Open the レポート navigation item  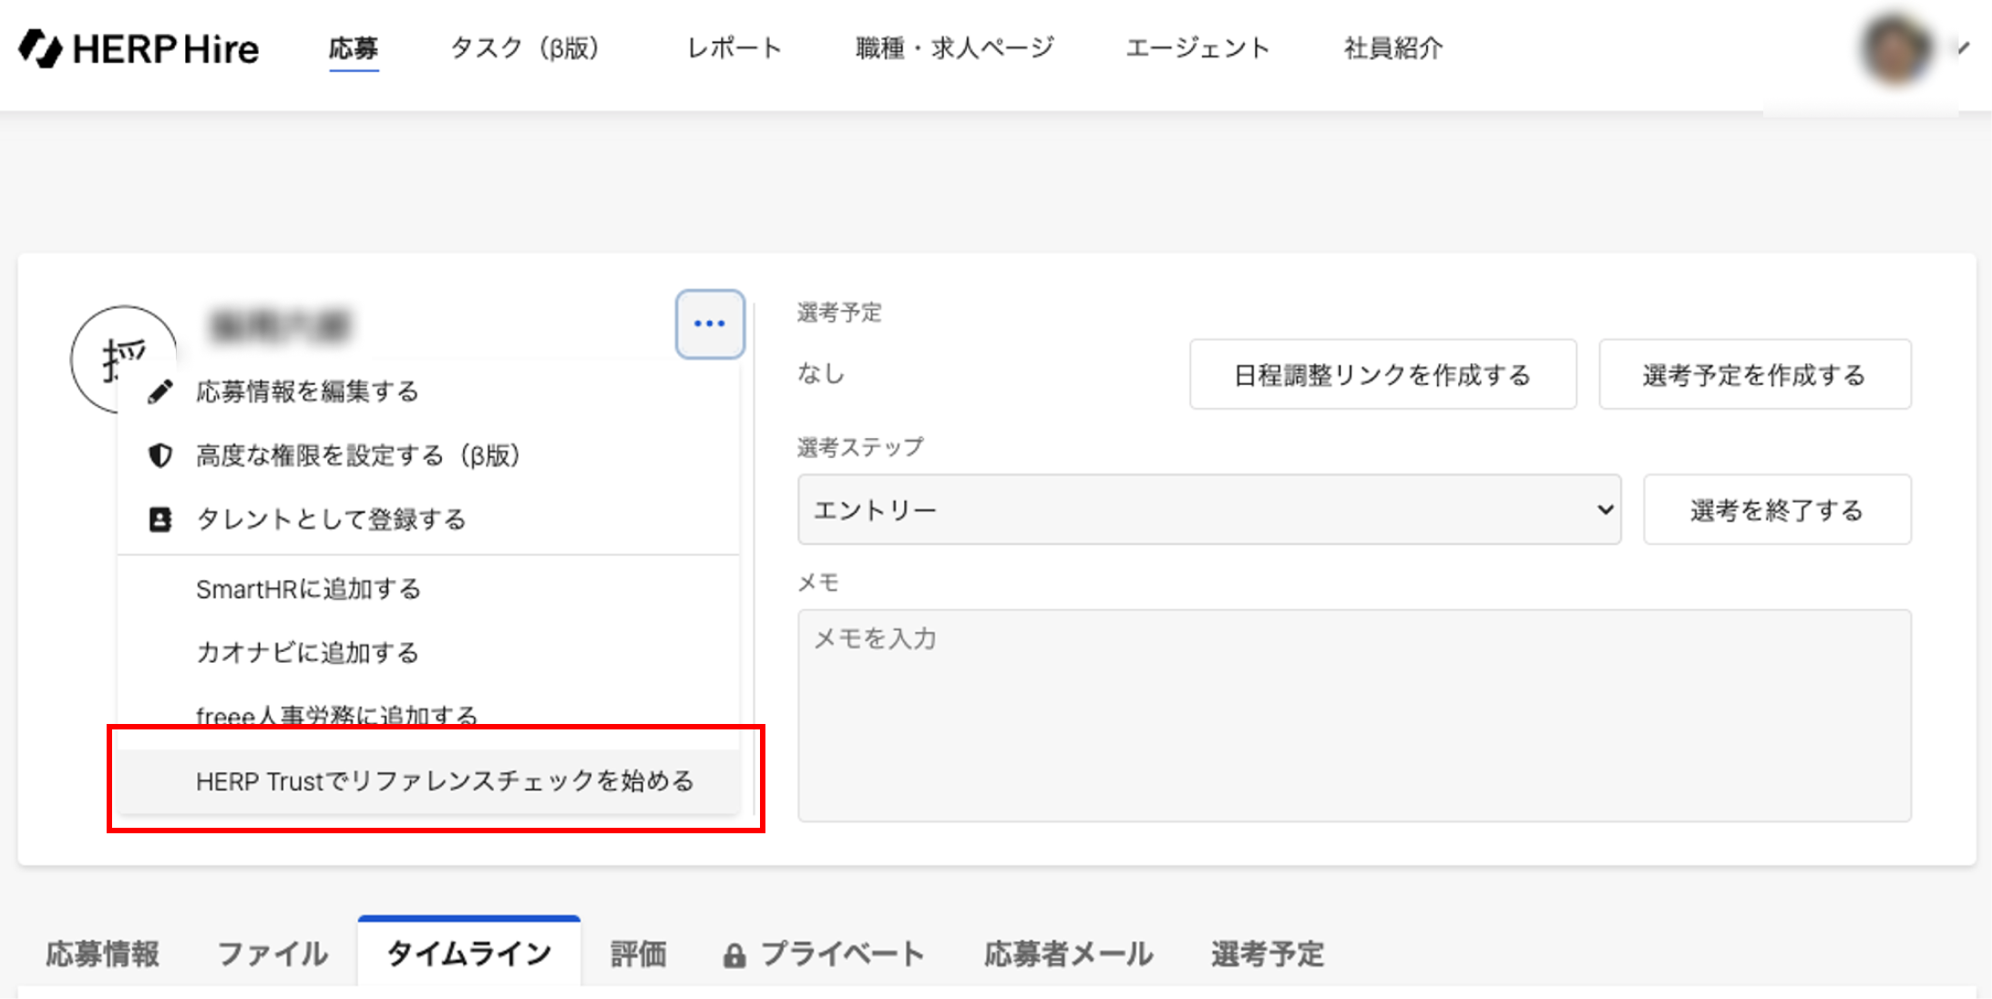pyautogui.click(x=734, y=48)
